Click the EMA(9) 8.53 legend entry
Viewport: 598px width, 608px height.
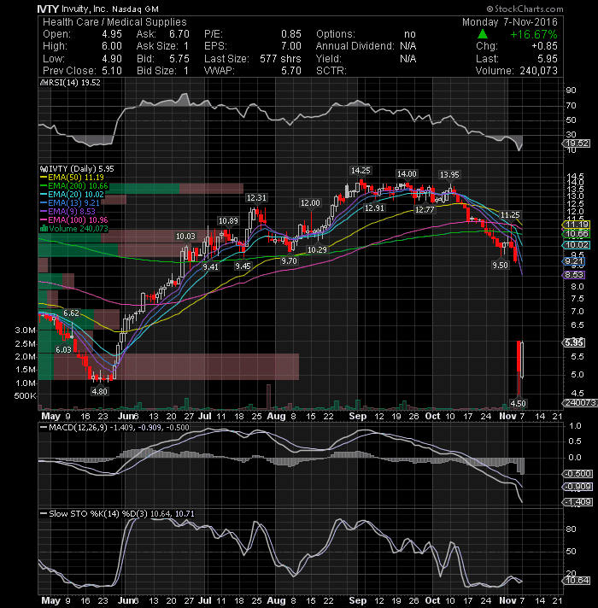[x=67, y=212]
